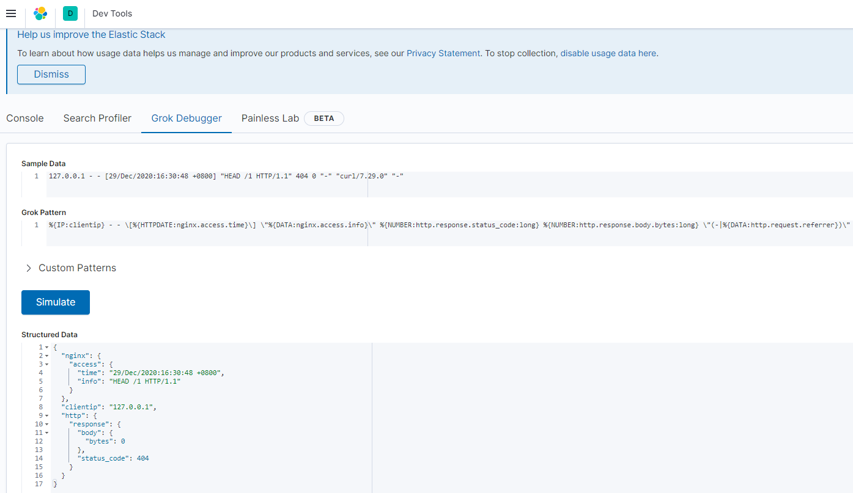The image size is (853, 493).
Task: Click the Elastic logo icon
Action: pyautogui.click(x=40, y=13)
